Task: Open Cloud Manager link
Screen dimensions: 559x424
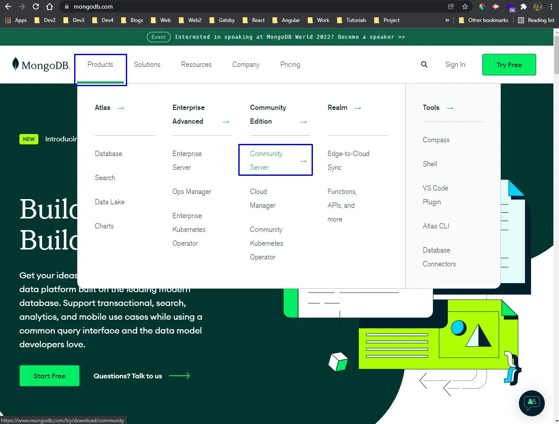Action: (x=262, y=199)
